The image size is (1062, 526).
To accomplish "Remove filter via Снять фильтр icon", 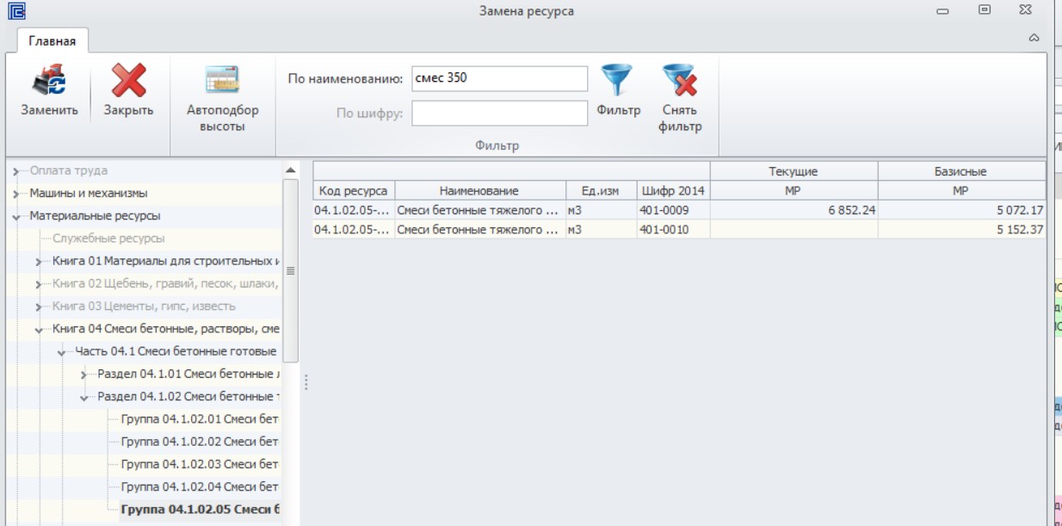I will point(679,81).
